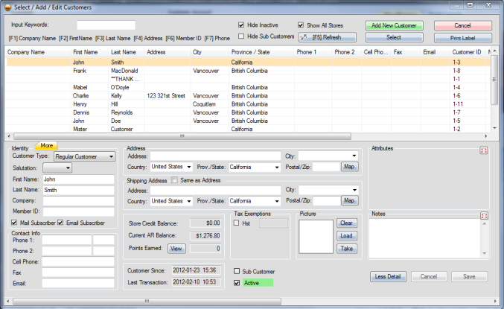
Task: Load a customer picture
Action: pyautogui.click(x=346, y=236)
